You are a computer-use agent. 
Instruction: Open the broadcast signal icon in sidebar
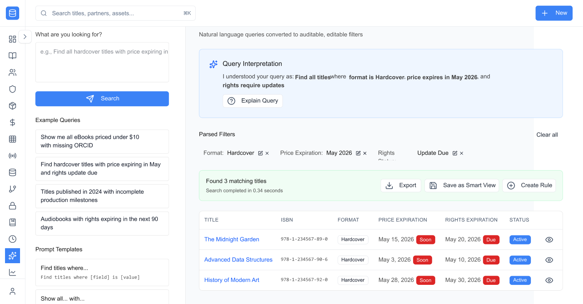tap(12, 155)
